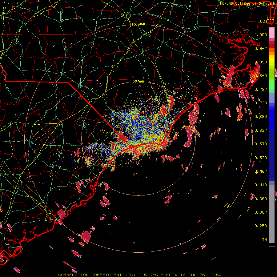
Task: Click the DCC product label
Action: (x=270, y=18)
